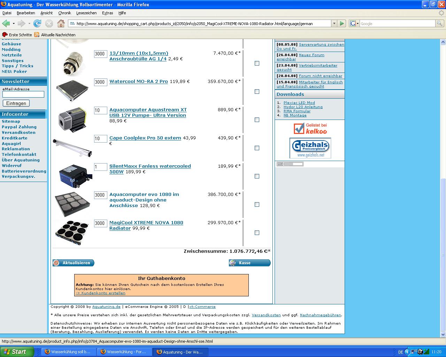
Task: Open the Versandkosten sidebar link
Action: [18, 132]
